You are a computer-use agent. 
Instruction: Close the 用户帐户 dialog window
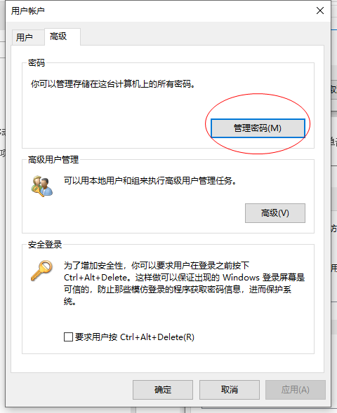(320, 11)
